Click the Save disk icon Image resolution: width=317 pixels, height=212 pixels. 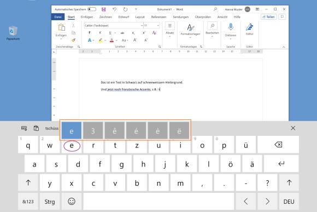click(103, 9)
